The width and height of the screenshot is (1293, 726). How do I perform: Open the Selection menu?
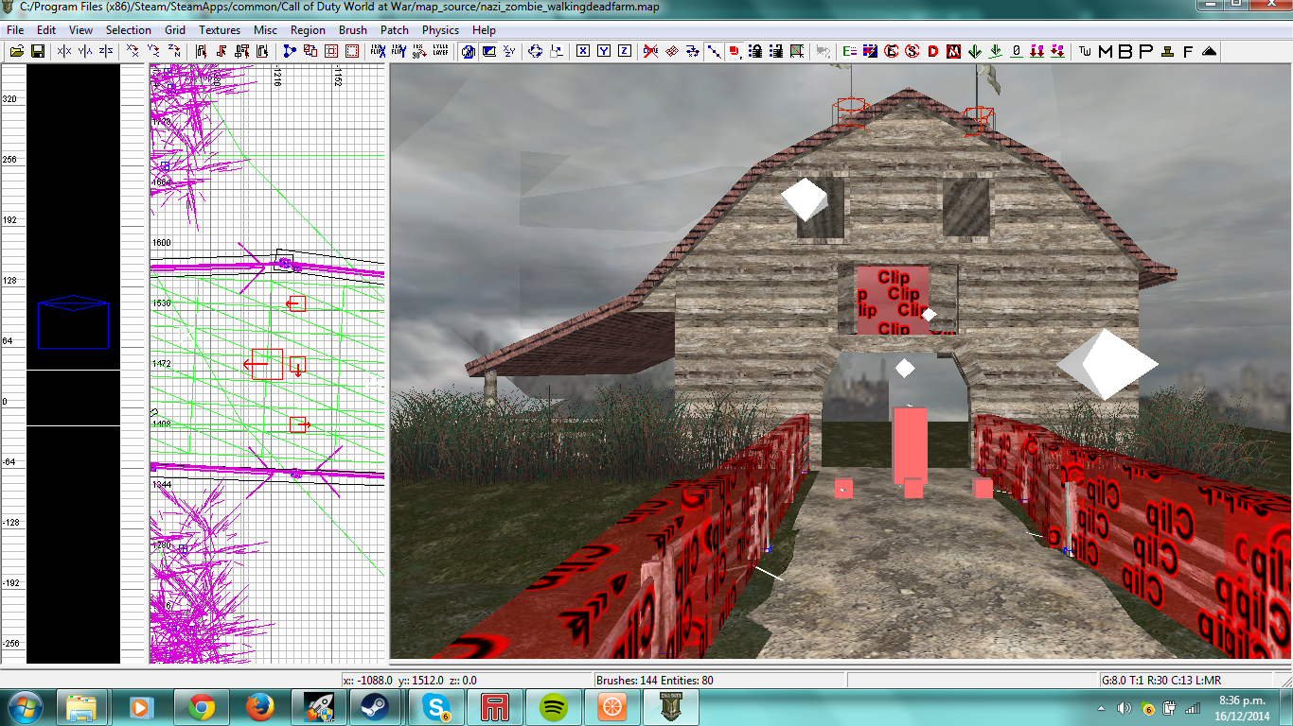[x=129, y=29]
